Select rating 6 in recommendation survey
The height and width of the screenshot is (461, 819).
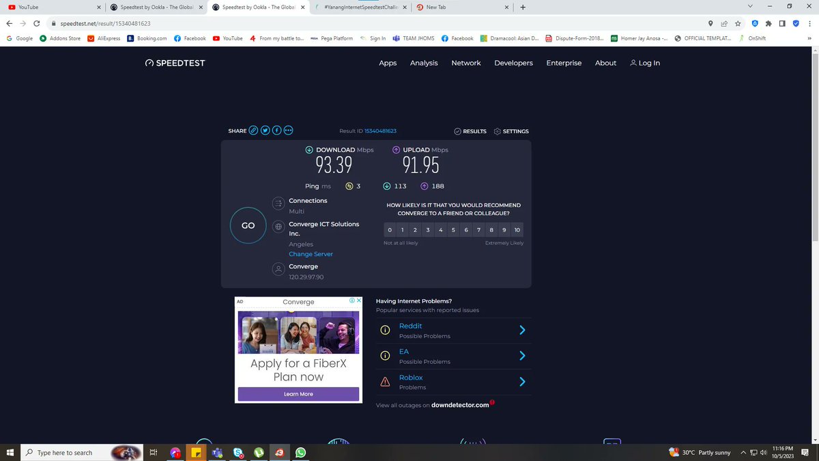click(x=466, y=230)
